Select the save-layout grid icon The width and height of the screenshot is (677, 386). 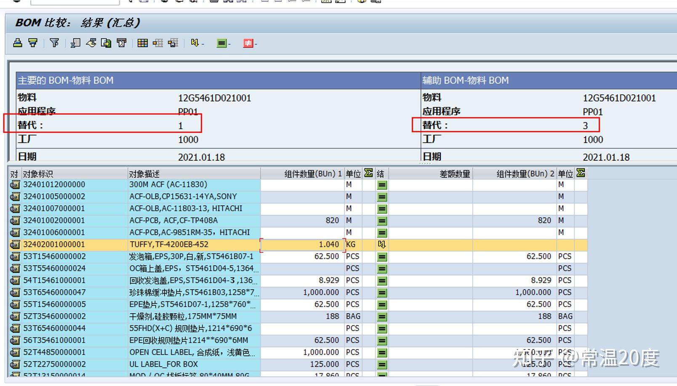coord(173,43)
